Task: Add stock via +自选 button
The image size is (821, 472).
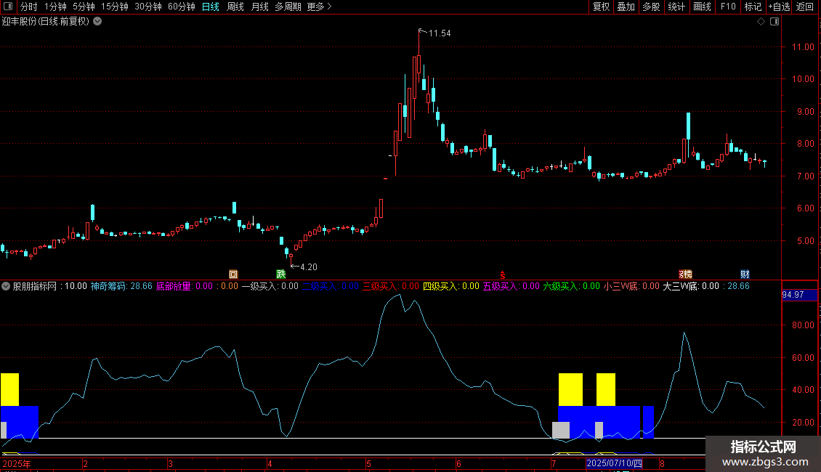Action: 779,7
